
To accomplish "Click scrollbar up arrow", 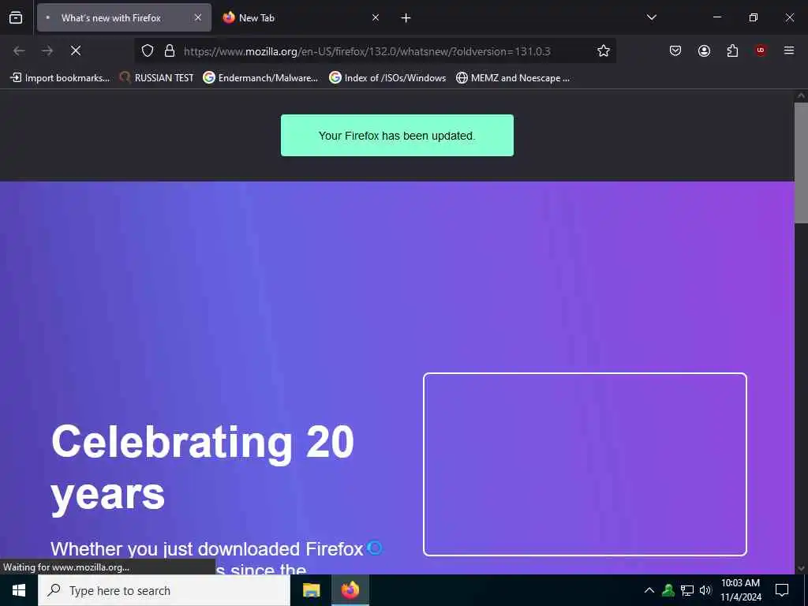I will [801, 95].
